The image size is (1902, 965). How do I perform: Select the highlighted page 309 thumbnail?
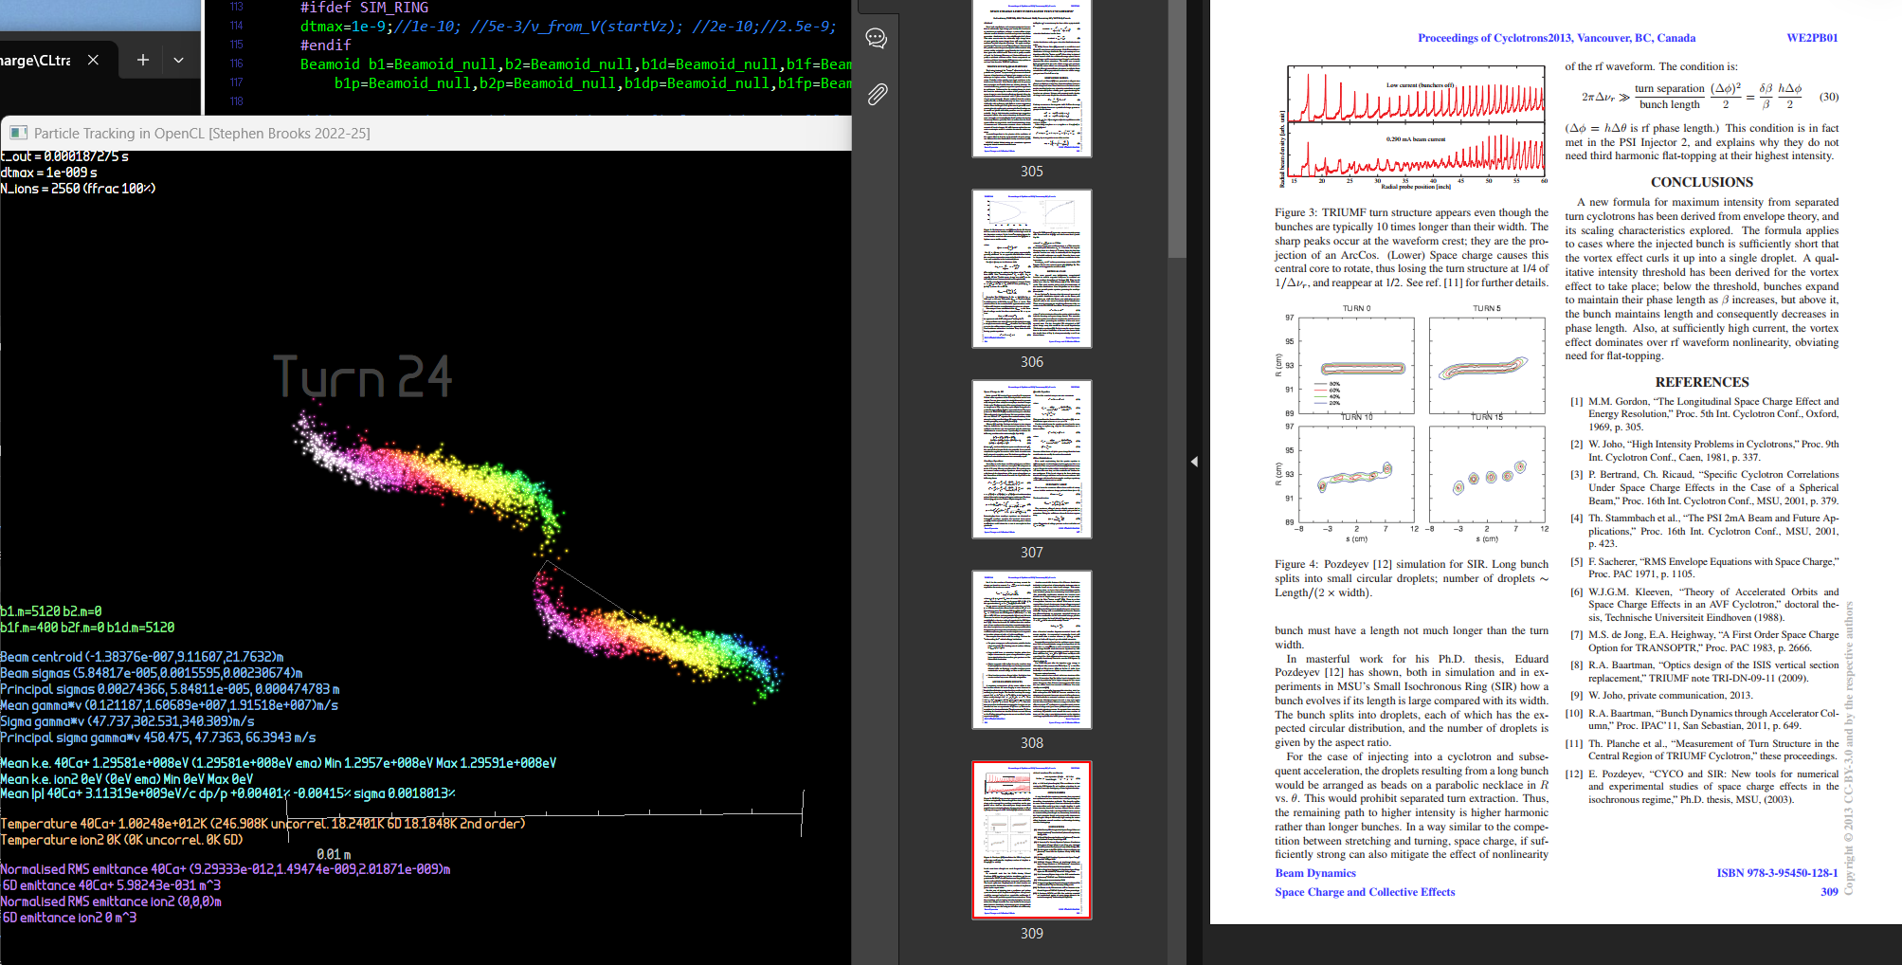(1031, 840)
